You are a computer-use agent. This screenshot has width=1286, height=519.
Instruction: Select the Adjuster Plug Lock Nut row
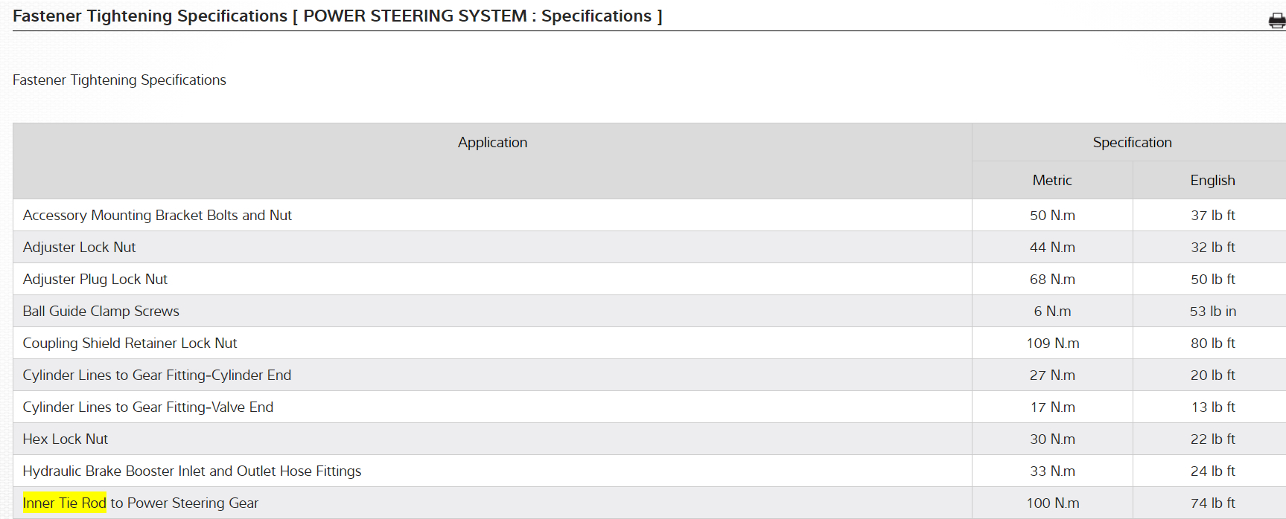coord(95,280)
